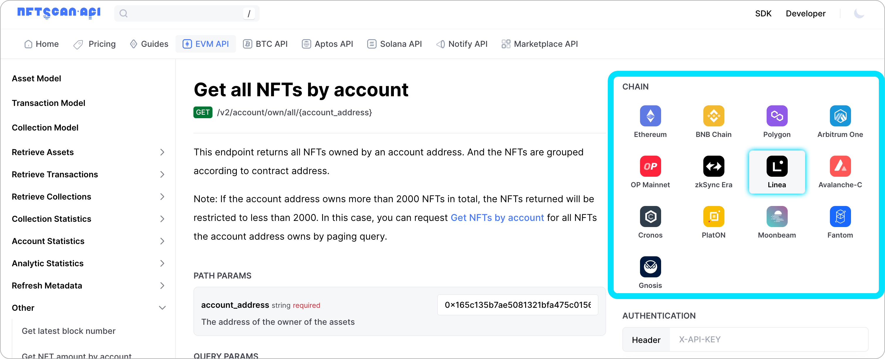Follow the Get NFTs by account link
This screenshot has height=359, width=885.
[497, 218]
